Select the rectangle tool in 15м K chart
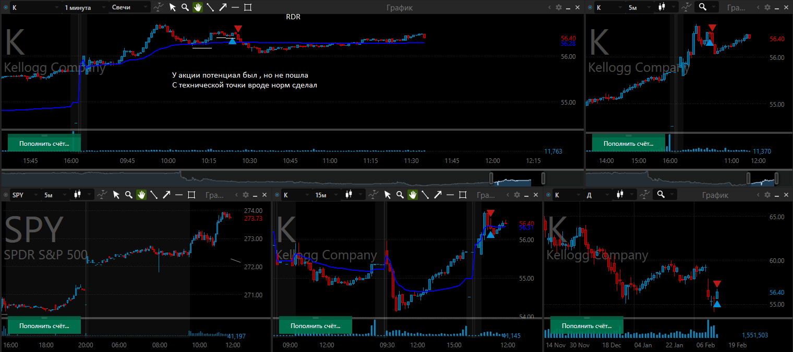Image resolution: width=793 pixels, height=352 pixels. [463, 195]
